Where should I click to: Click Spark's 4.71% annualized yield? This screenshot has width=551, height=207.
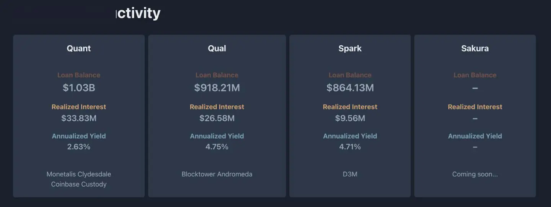350,147
